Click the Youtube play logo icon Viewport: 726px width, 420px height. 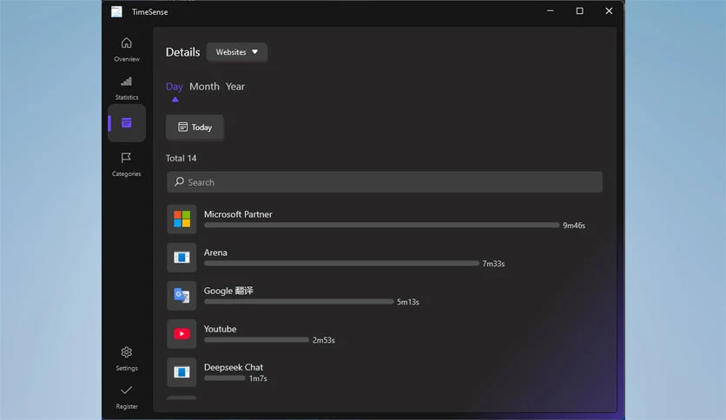tap(181, 334)
